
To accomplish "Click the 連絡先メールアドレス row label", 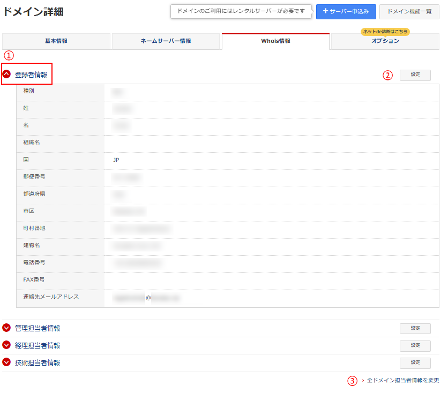I will (x=51, y=297).
